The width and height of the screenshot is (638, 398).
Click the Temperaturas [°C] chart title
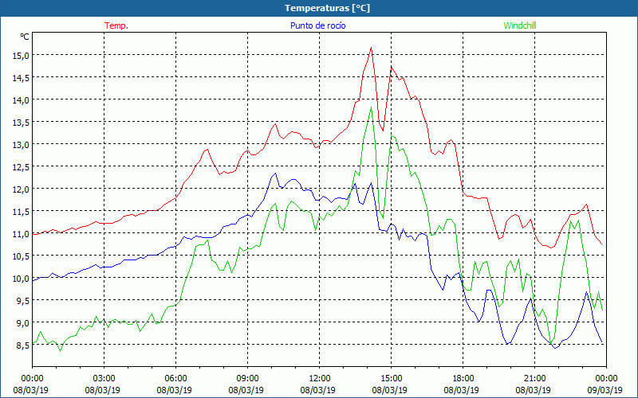327,8
